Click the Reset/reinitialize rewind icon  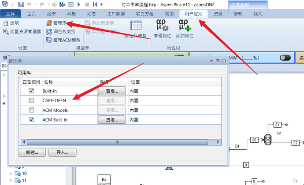(95, 4)
